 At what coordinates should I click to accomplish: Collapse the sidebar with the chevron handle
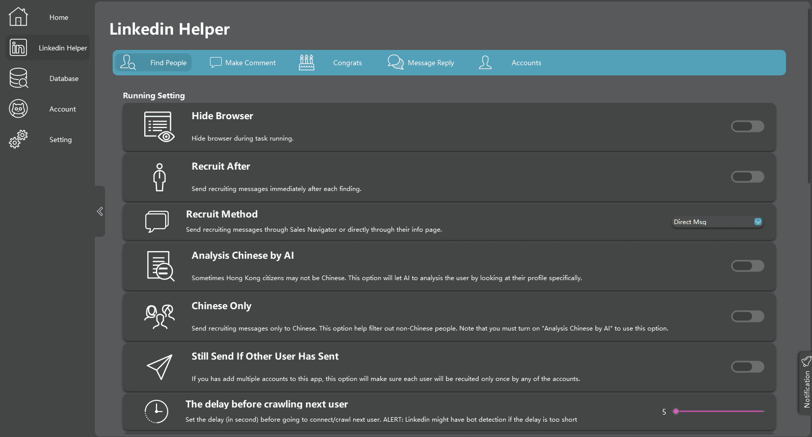click(x=100, y=211)
